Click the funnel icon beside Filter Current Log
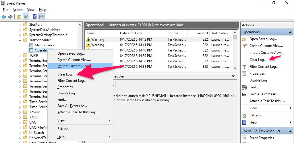Screen dimensions: 294x143 click(244, 67)
